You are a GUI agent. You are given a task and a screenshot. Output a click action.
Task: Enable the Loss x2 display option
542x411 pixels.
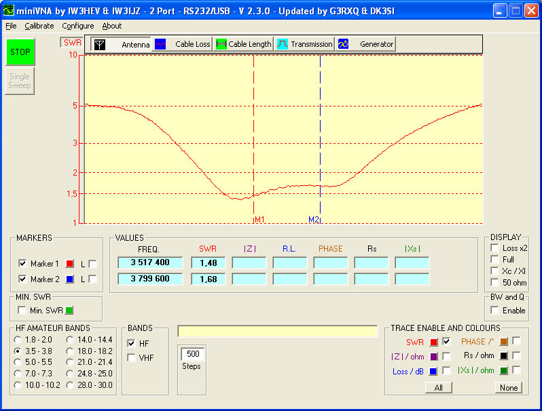point(495,248)
